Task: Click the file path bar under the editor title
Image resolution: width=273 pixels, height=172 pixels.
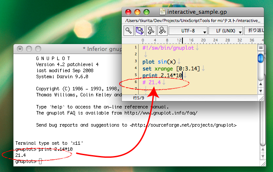Action: click(193, 21)
